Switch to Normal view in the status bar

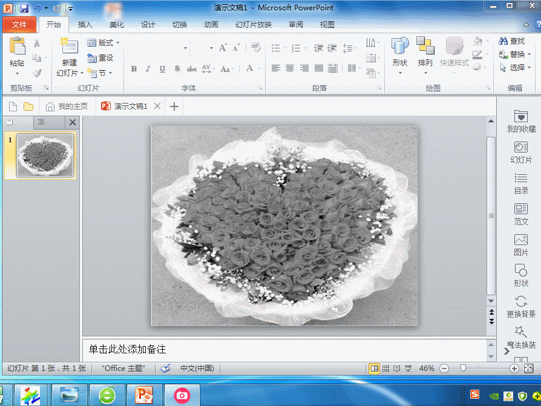tap(375, 368)
